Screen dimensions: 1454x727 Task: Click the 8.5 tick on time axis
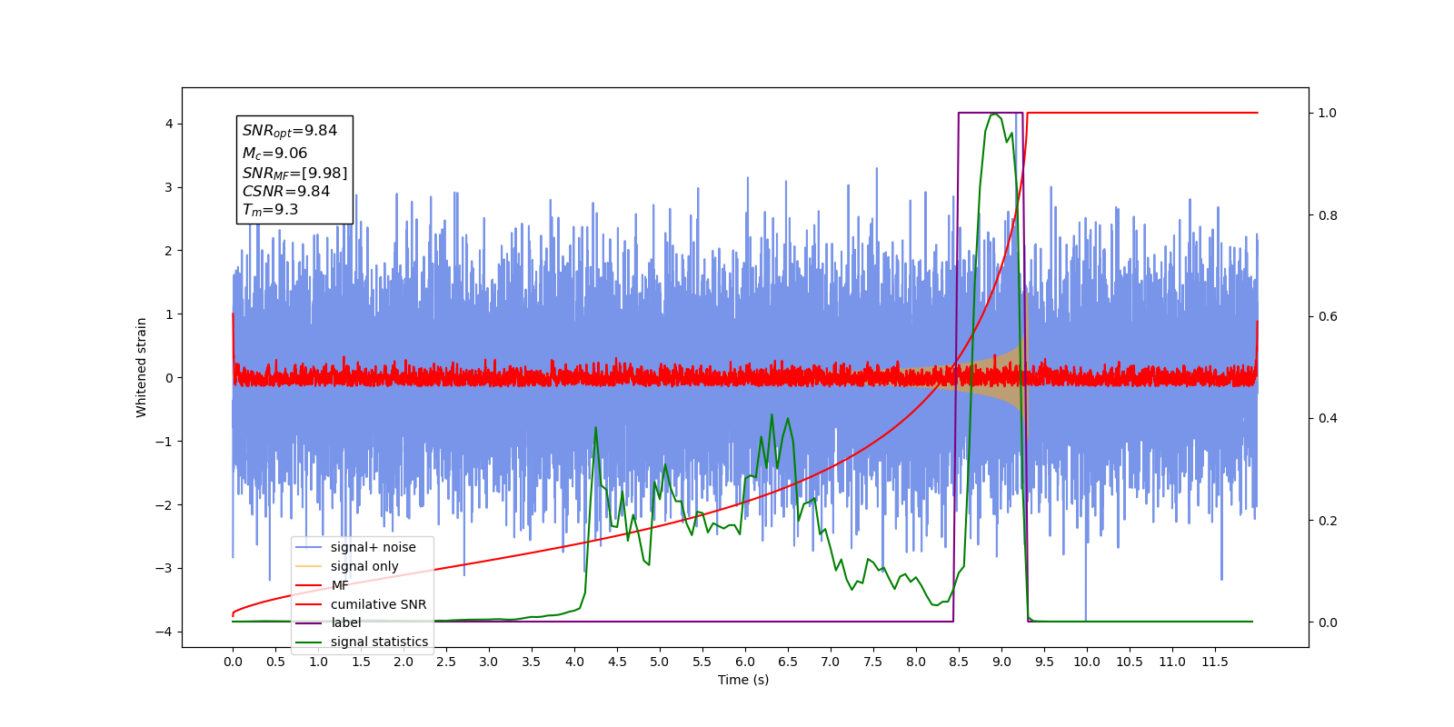click(959, 662)
